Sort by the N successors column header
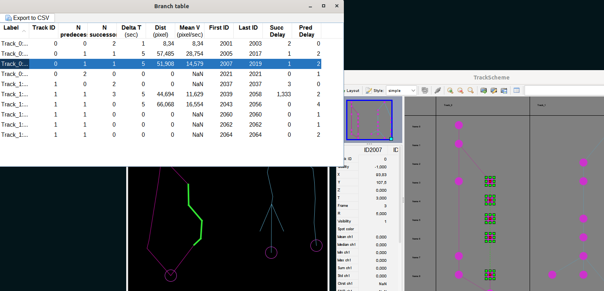This screenshot has width=604, height=291. click(102, 31)
